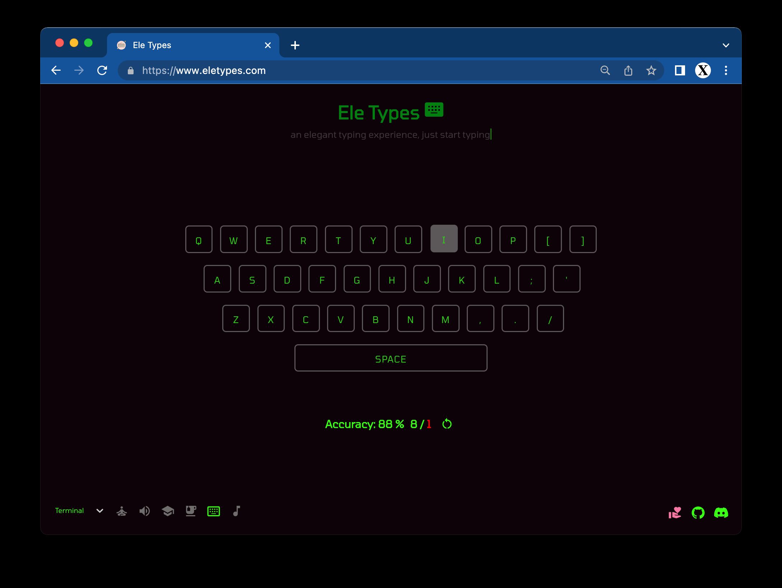This screenshot has height=588, width=782.
Task: Open the Discord community icon
Action: click(x=721, y=513)
